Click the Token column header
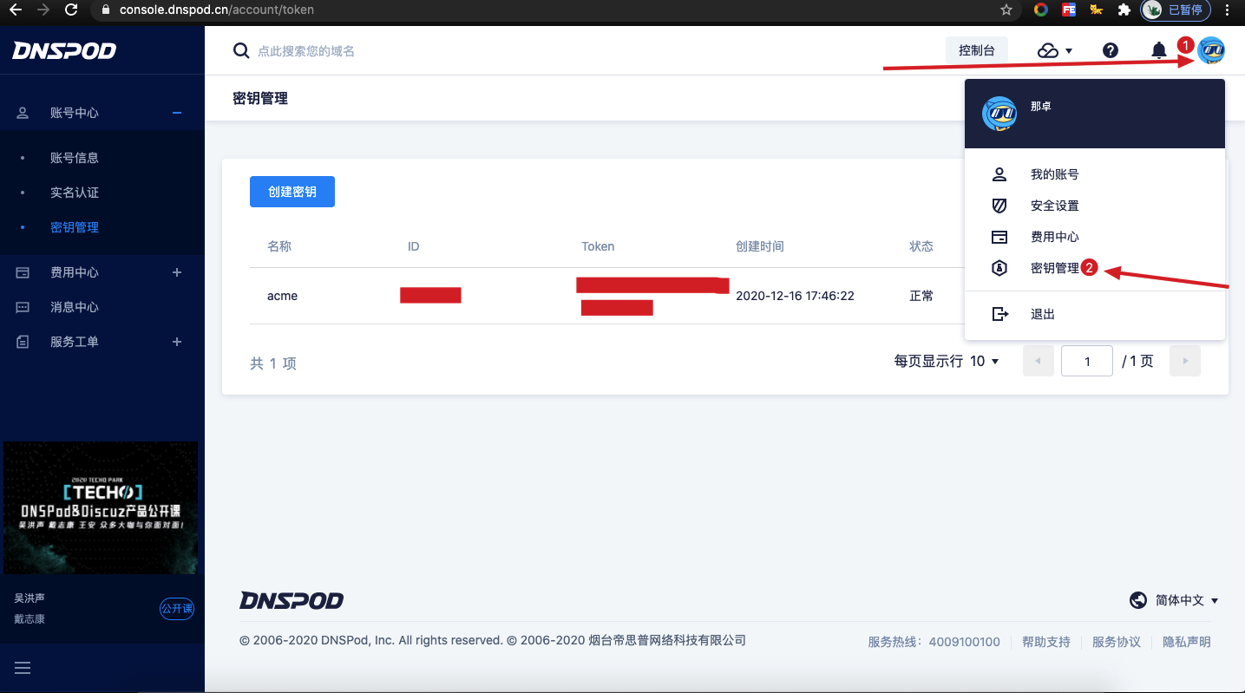The image size is (1245, 693). (598, 246)
